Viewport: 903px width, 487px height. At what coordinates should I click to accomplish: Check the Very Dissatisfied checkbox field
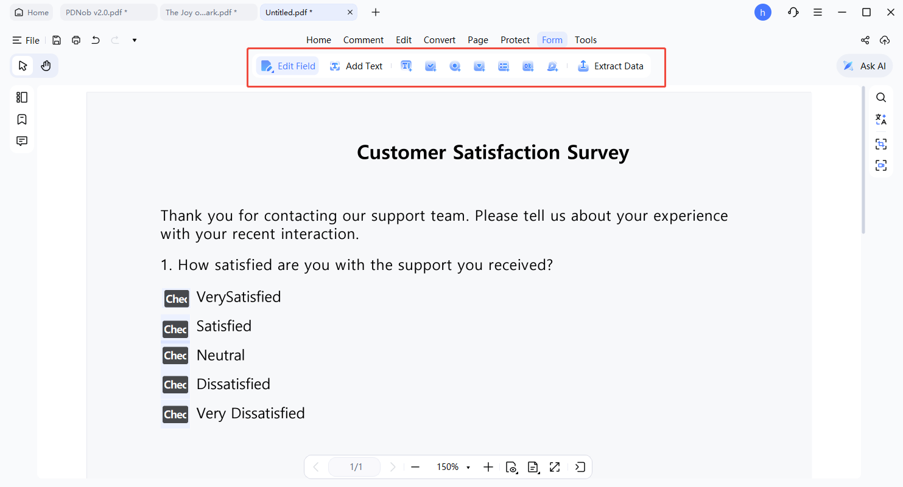175,414
